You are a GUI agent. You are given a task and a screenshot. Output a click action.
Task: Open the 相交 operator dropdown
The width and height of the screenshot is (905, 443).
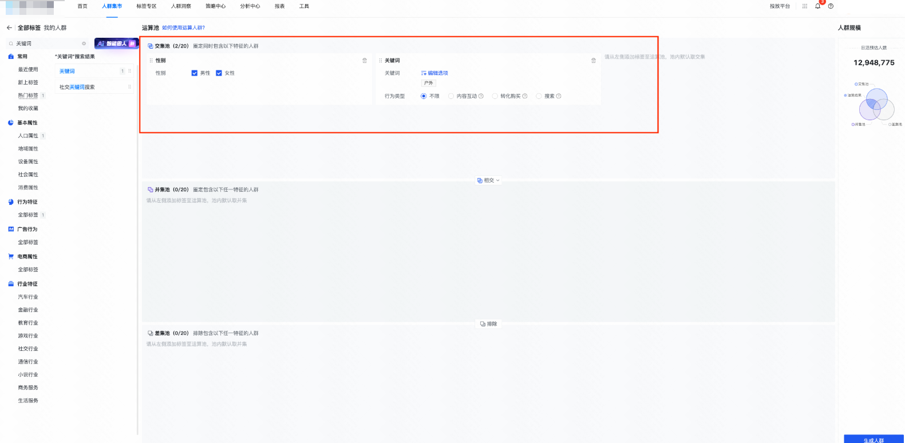pos(488,180)
